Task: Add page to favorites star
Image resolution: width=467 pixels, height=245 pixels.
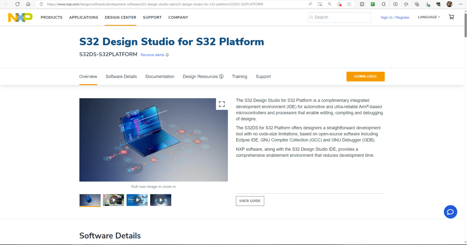Action: tap(349, 4)
